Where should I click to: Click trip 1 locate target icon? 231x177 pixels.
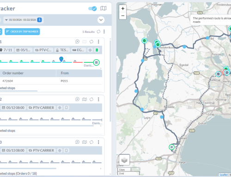[x=90, y=50]
